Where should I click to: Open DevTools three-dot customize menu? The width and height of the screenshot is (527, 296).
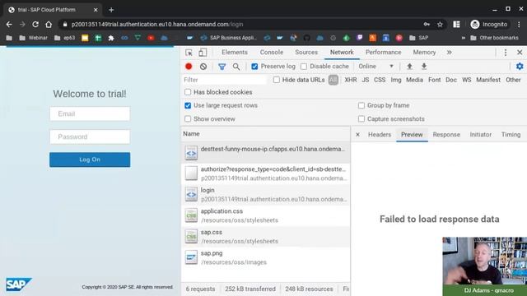pyautogui.click(x=505, y=53)
